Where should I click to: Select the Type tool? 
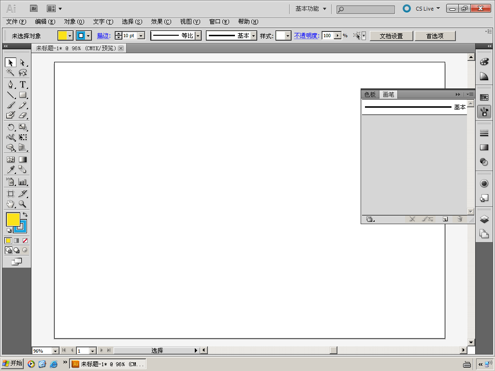[x=22, y=85]
